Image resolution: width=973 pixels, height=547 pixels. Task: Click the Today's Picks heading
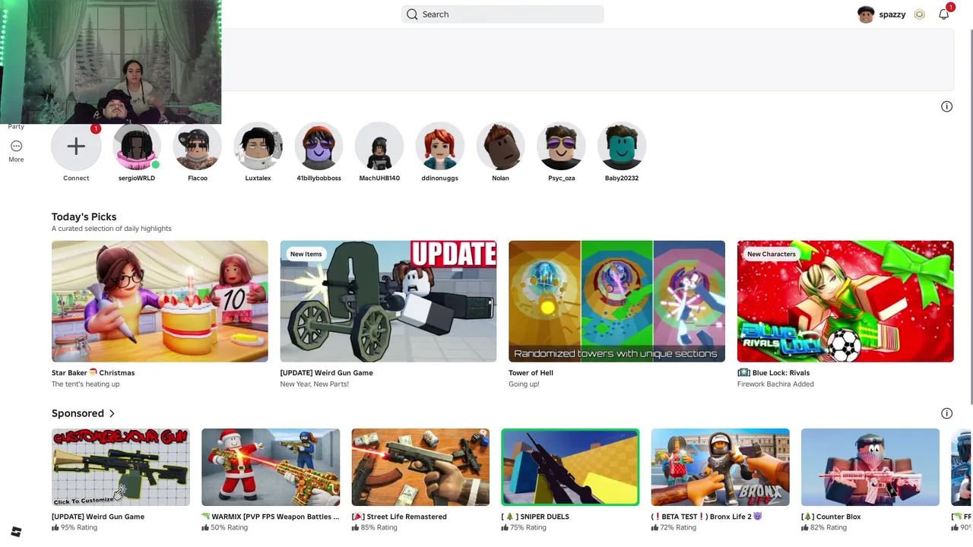pos(84,217)
